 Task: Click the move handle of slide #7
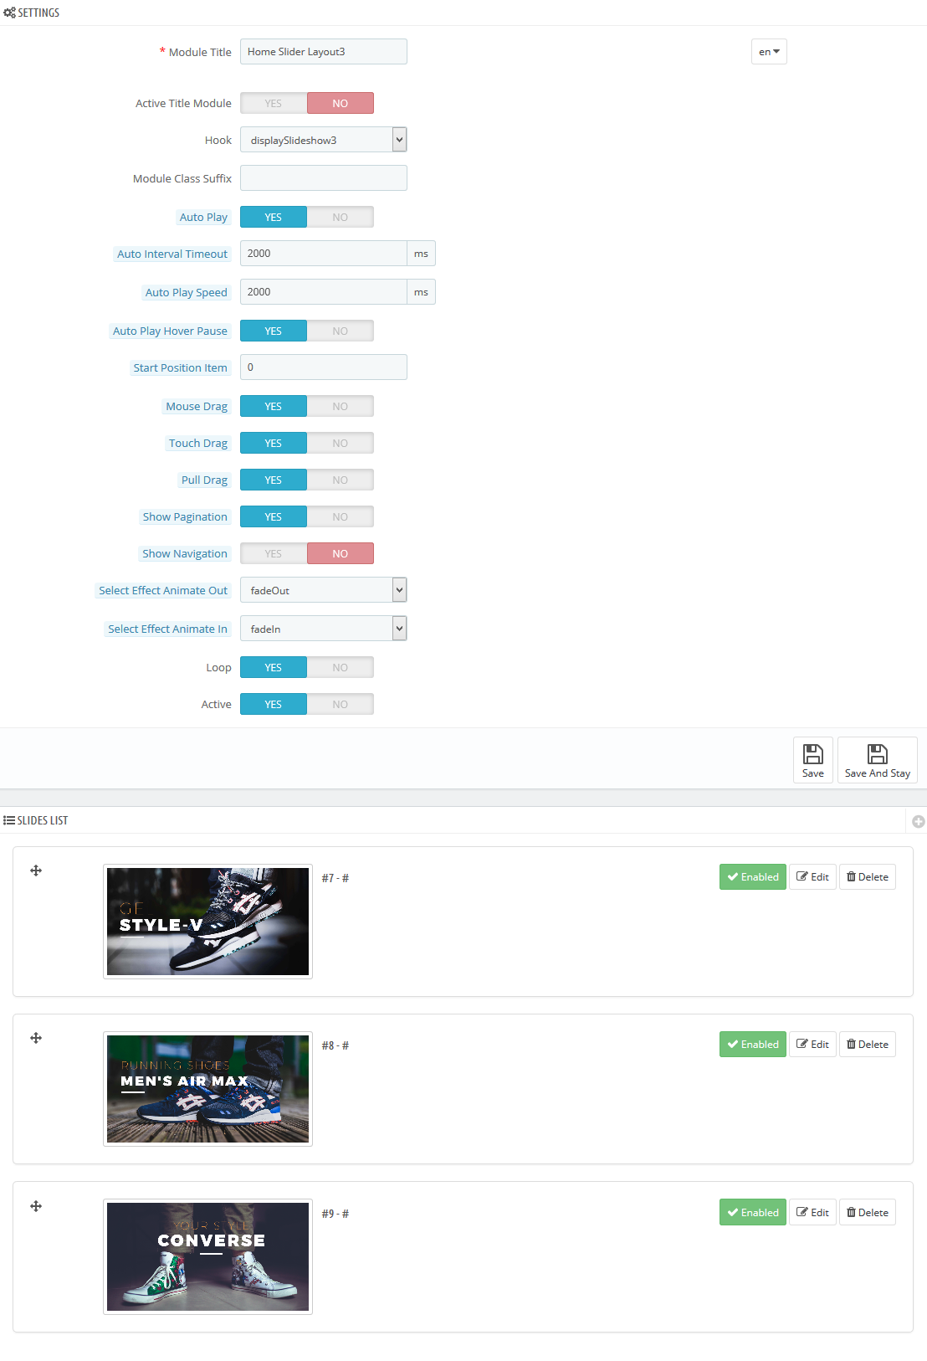[36, 871]
